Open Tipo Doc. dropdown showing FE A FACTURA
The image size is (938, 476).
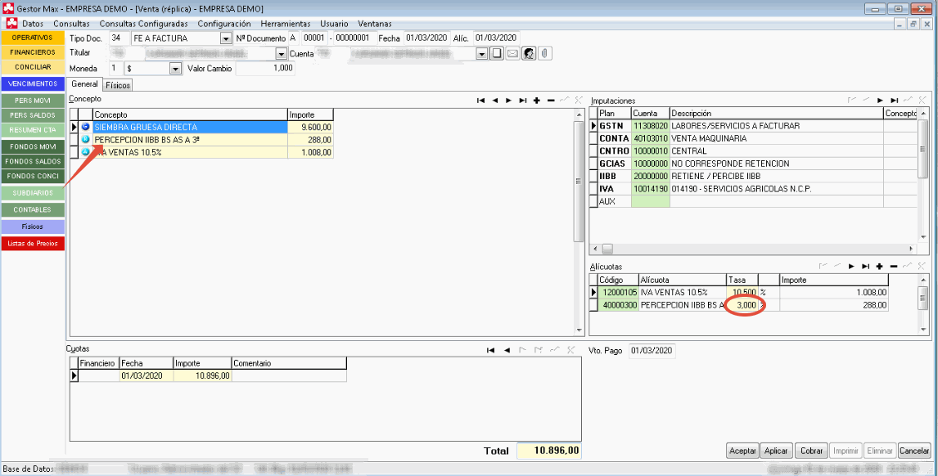226,38
